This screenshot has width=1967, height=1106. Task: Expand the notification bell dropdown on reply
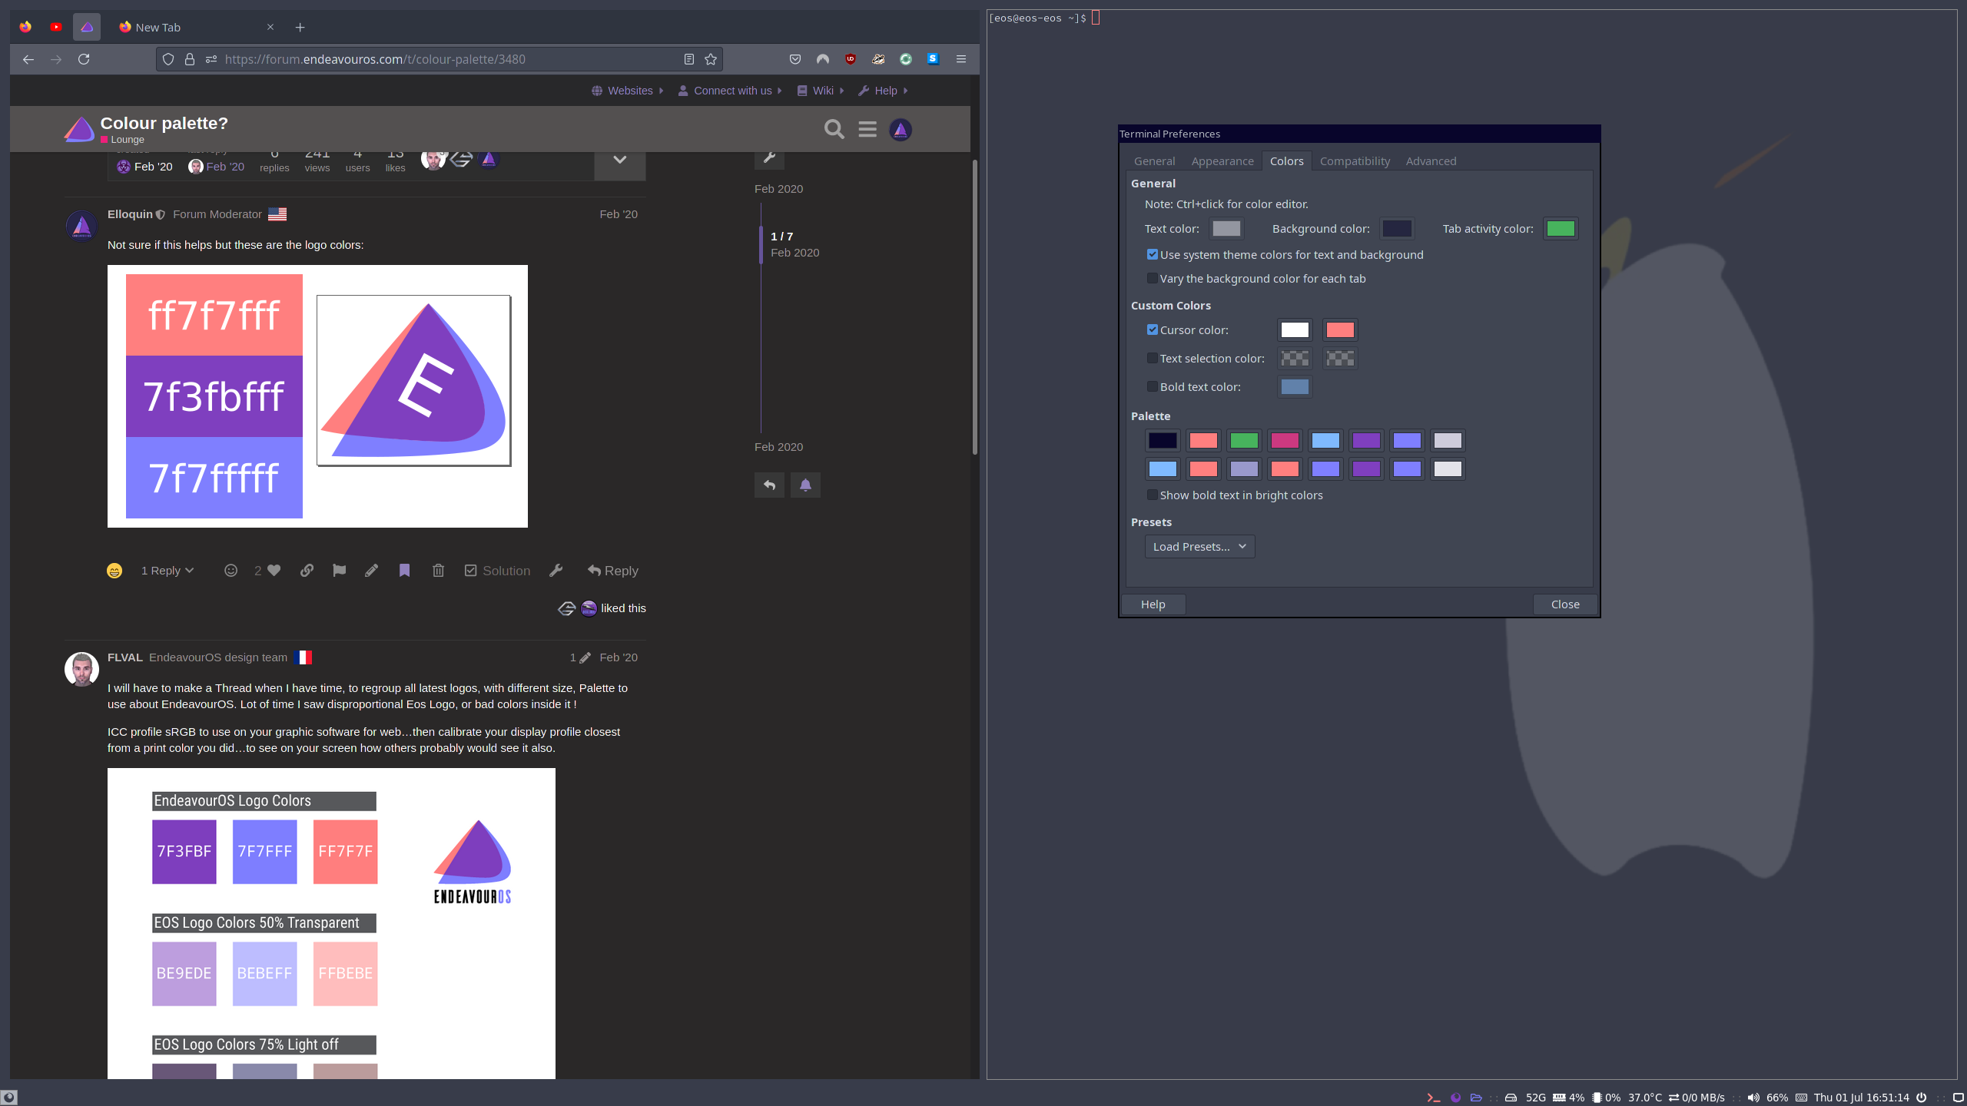(805, 485)
